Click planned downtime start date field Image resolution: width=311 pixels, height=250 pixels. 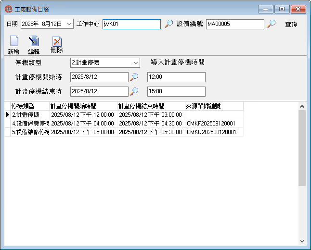click(99, 77)
